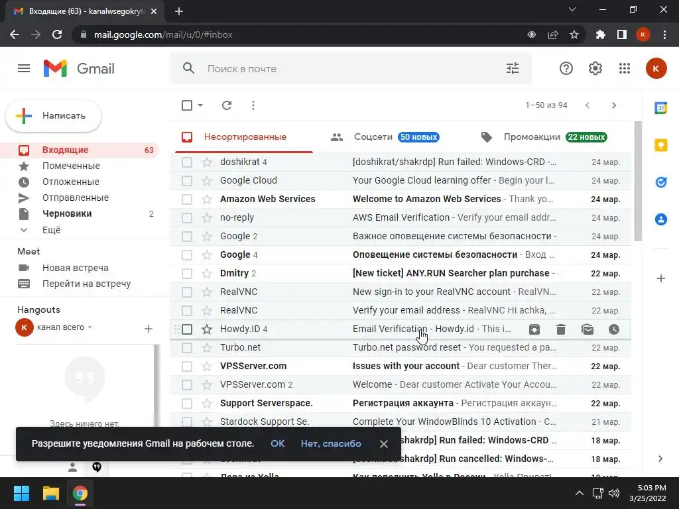The image size is (679, 509).
Task: Open the Google account avatar in Gmail
Action: coord(656,68)
